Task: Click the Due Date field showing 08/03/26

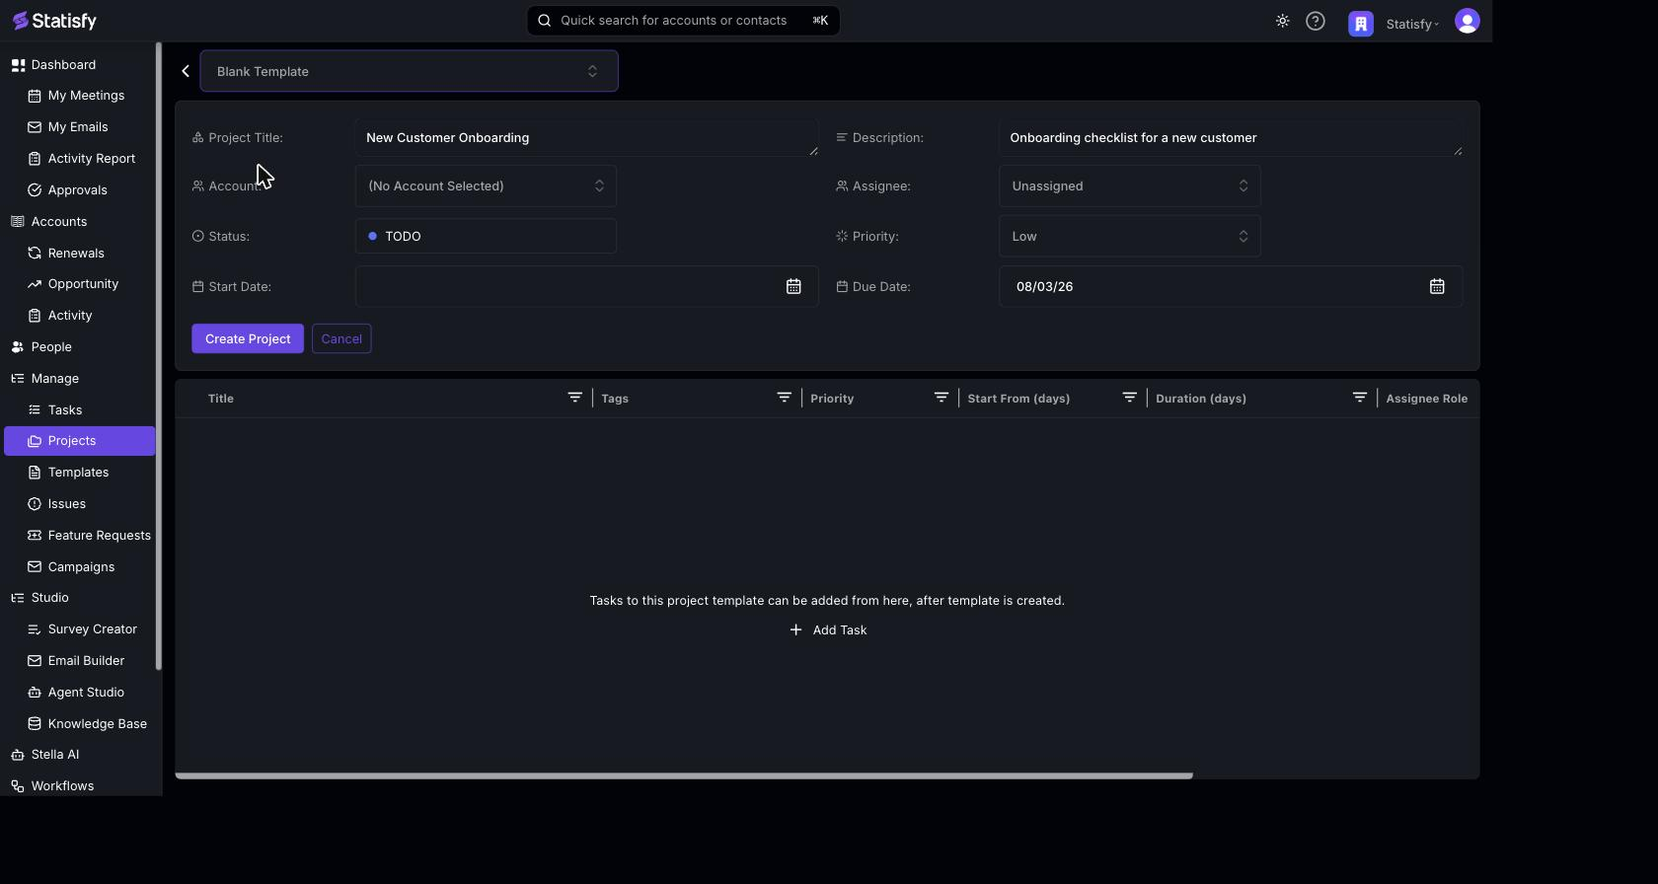Action: [1231, 286]
